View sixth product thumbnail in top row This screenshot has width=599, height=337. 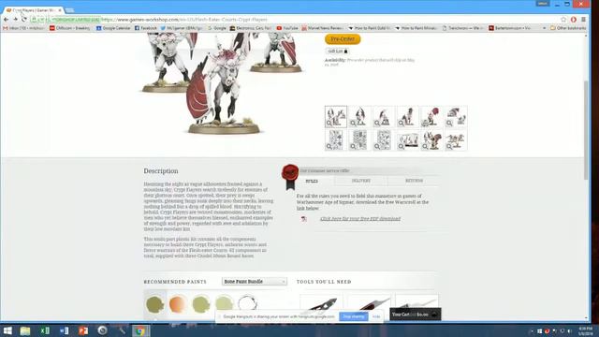coord(456,116)
